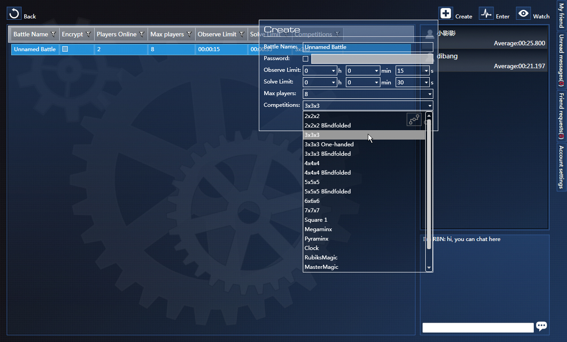567x342 pixels.
Task: Enable the Password checkbox
Action: click(x=305, y=59)
